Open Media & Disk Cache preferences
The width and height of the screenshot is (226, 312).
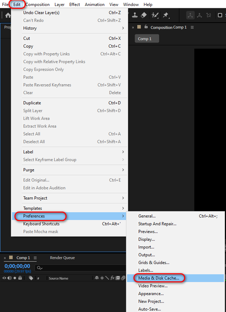click(x=176, y=278)
